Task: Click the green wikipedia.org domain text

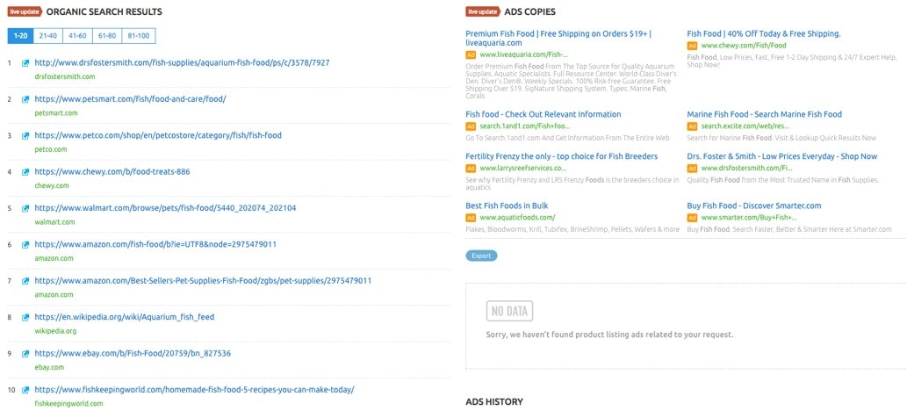Action: click(55, 331)
